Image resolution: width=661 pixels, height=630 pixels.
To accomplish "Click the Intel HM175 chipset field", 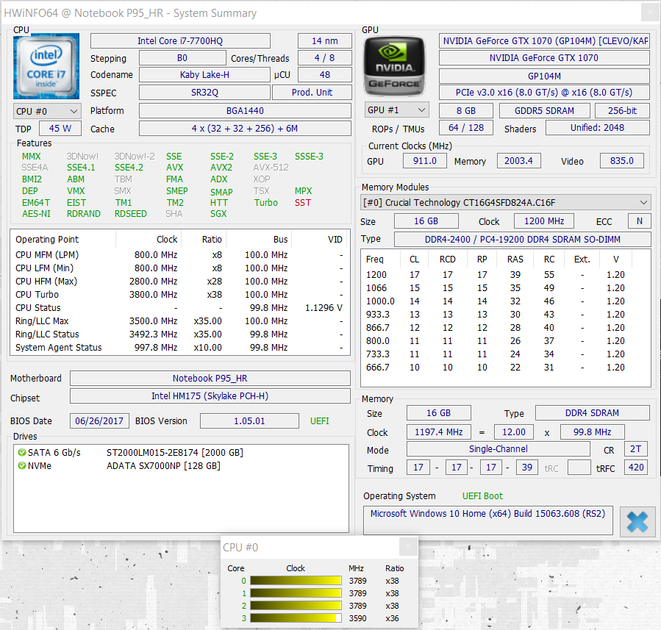I will tap(210, 396).
